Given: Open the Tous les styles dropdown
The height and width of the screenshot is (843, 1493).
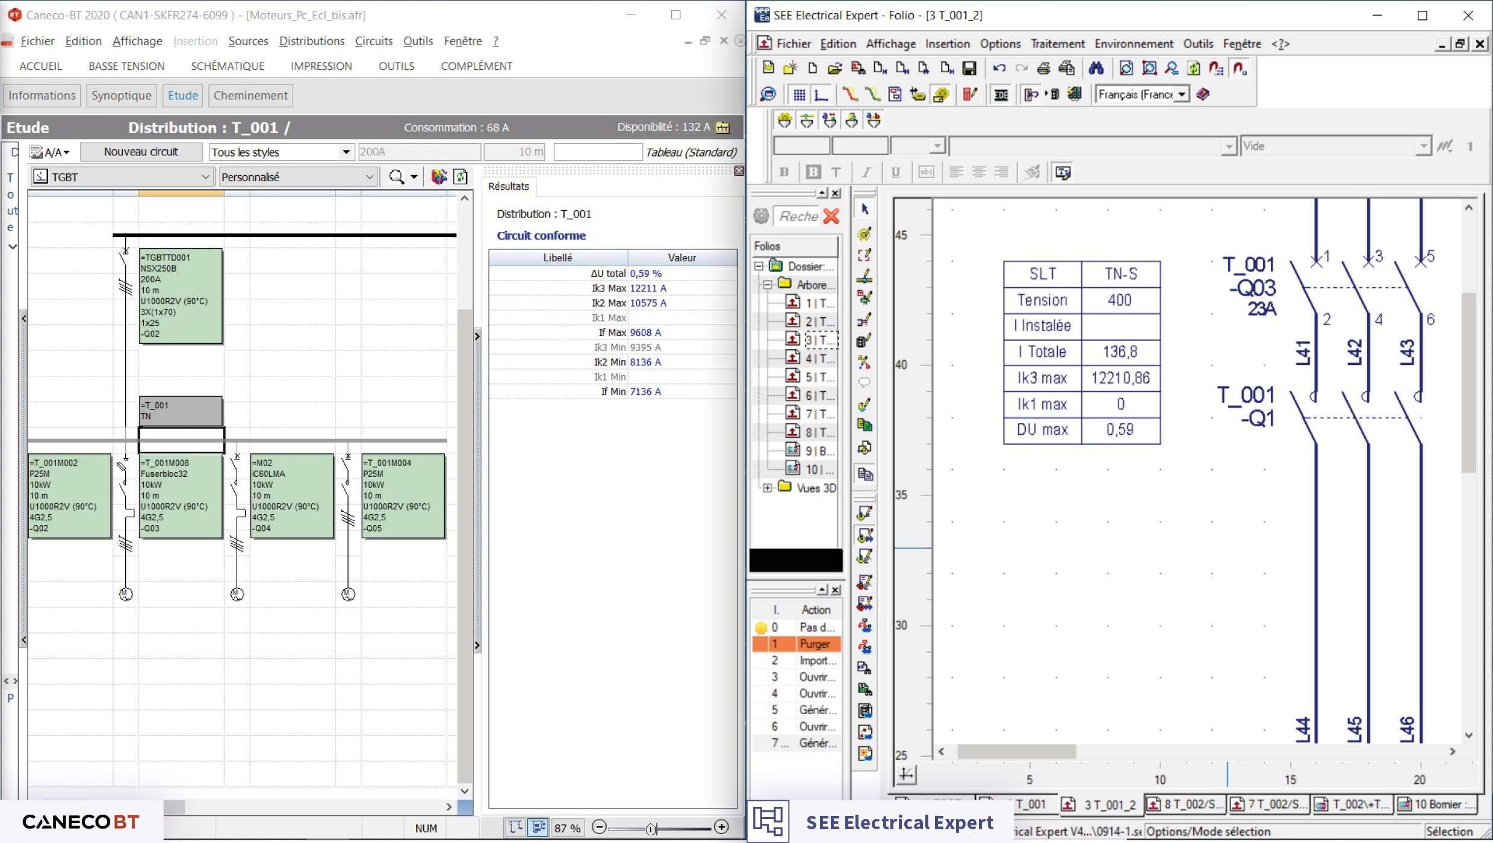Looking at the screenshot, I should [x=346, y=152].
